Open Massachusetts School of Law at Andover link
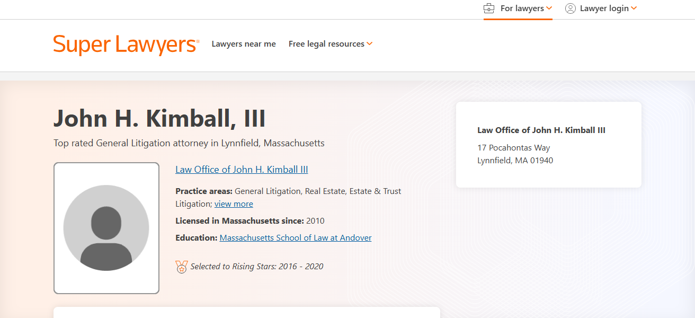The height and width of the screenshot is (318, 695). [x=296, y=238]
